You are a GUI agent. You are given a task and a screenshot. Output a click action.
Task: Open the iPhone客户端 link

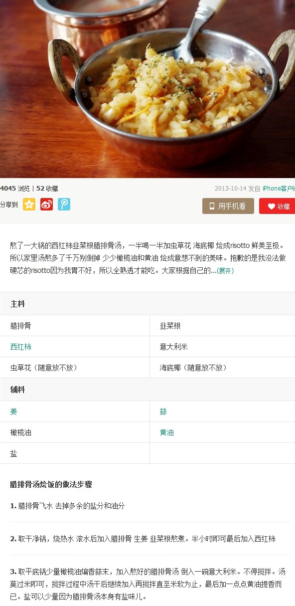tap(279, 189)
